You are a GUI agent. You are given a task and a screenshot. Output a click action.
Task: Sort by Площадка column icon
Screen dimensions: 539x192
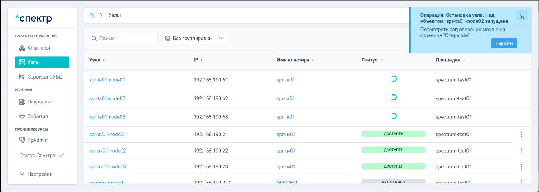coord(464,60)
